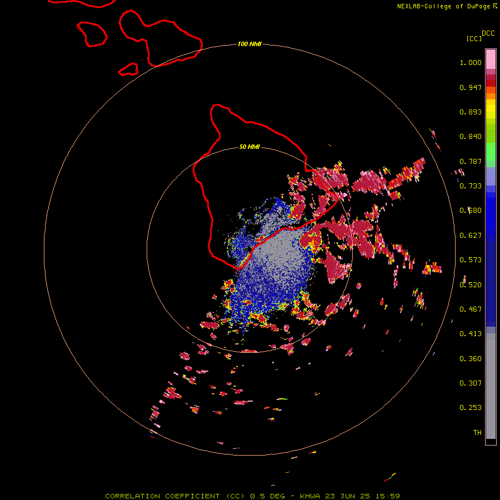The height and width of the screenshot is (500, 500).
Task: Click the 0.360 color scale value
Action: pyautogui.click(x=471, y=359)
